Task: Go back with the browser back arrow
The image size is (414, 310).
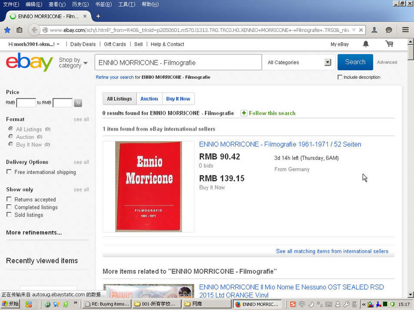Action: click(34, 30)
